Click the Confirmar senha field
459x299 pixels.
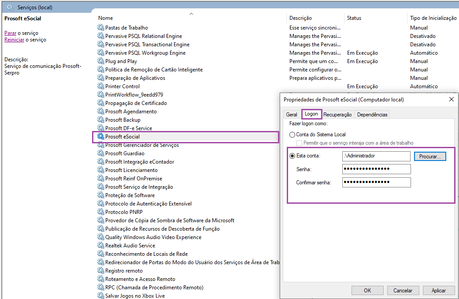tap(376, 182)
